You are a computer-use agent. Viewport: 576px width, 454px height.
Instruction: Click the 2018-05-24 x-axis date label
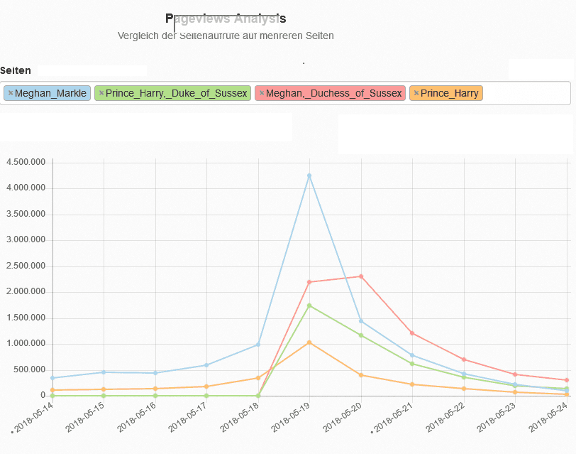tap(548, 417)
